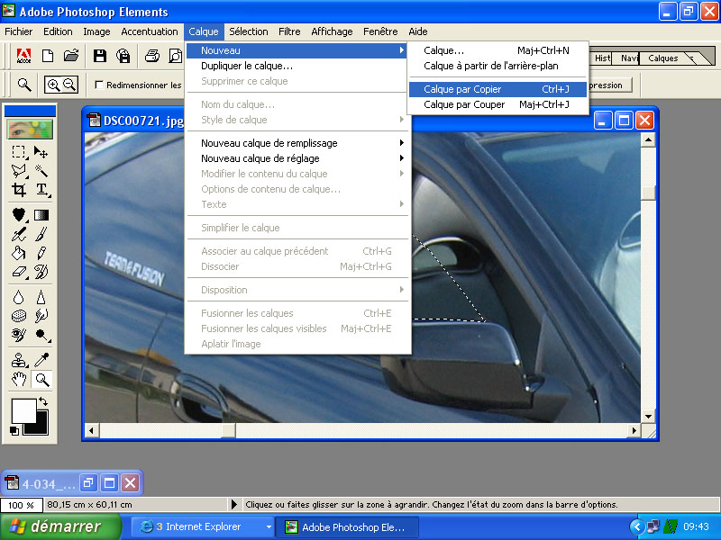Open status bar info arrow menu
The width and height of the screenshot is (721, 540).
(x=234, y=505)
